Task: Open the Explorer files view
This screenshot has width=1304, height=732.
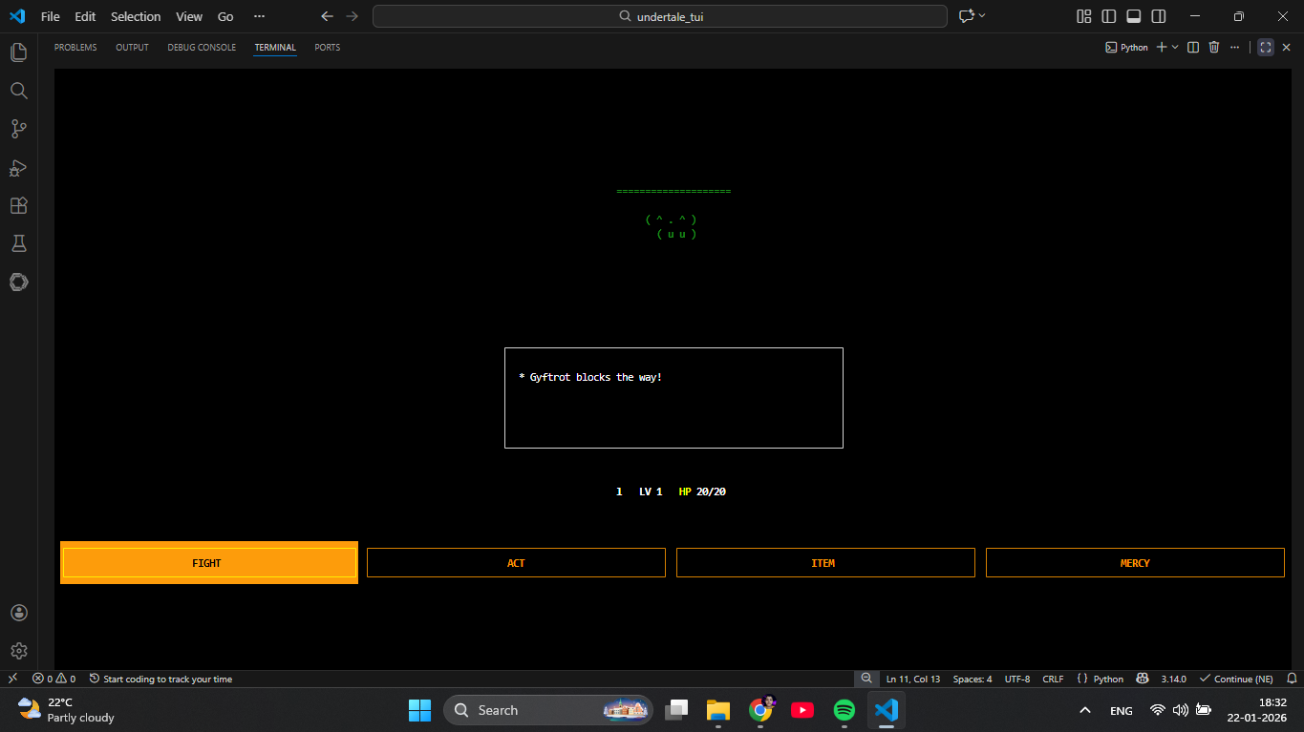Action: click(x=18, y=52)
